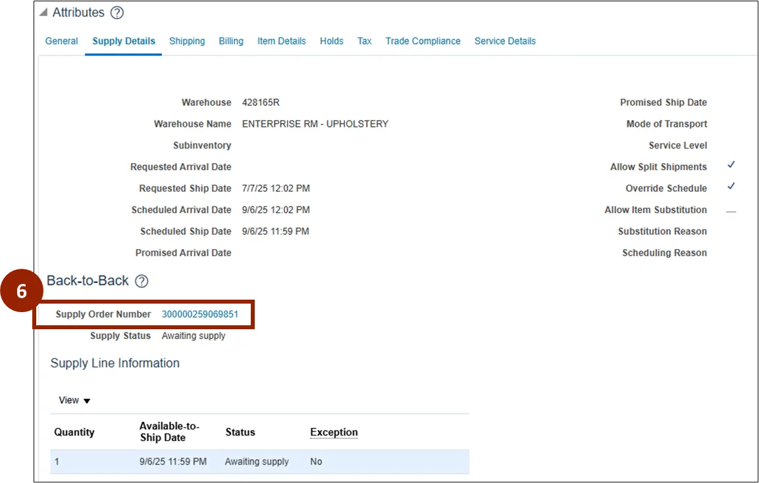Click the Available-to-Ship Date column header
The height and width of the screenshot is (483, 759).
tap(169, 432)
